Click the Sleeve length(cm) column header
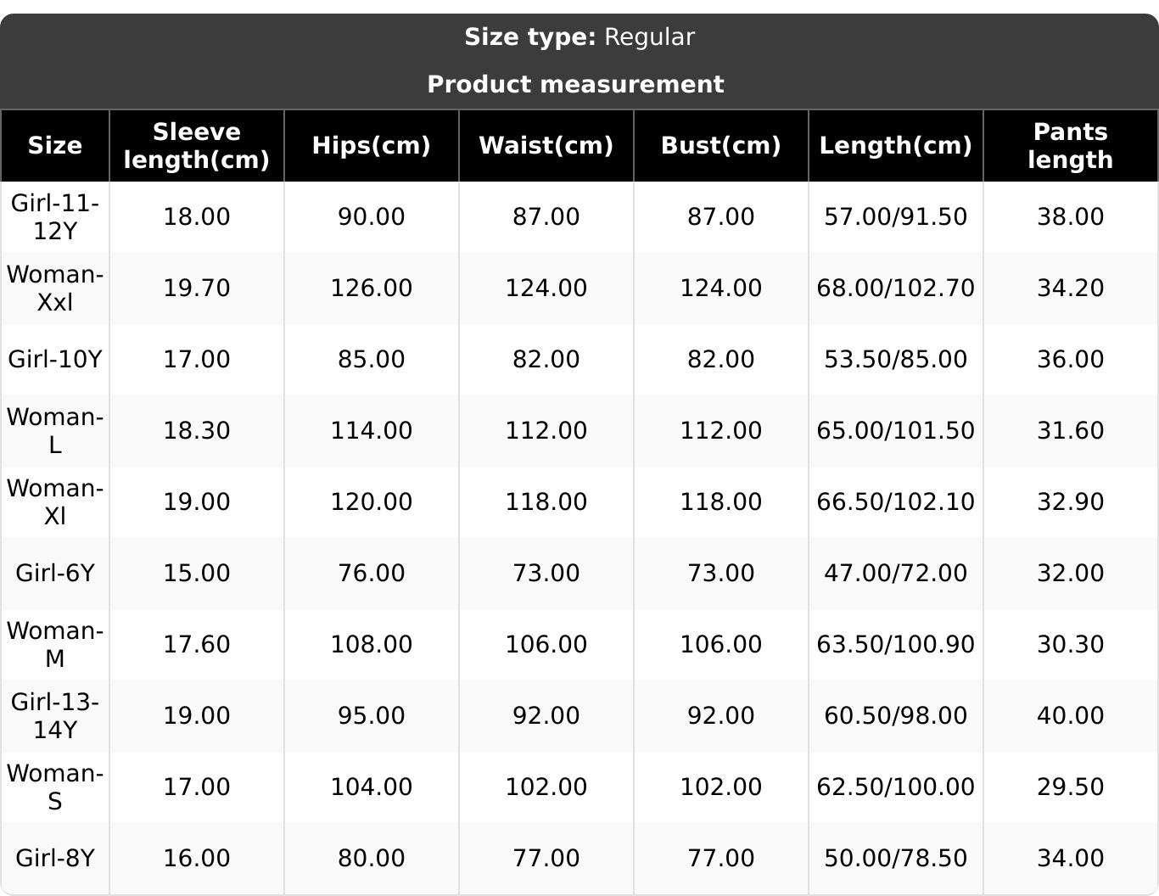 click(197, 145)
